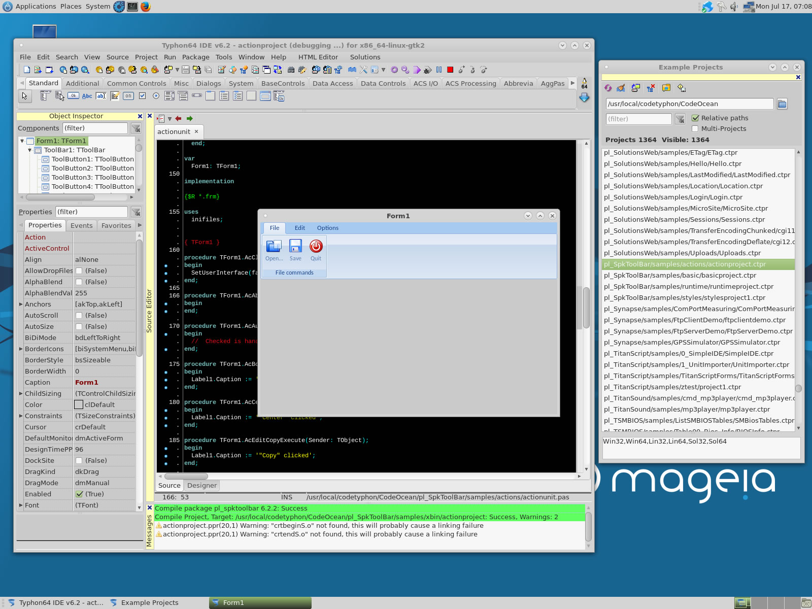Click the Color clDefault swatch

click(x=79, y=405)
